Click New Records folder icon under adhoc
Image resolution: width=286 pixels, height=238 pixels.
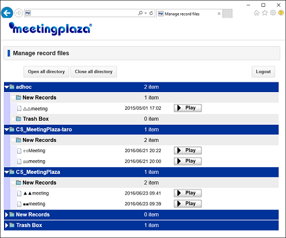(18, 98)
